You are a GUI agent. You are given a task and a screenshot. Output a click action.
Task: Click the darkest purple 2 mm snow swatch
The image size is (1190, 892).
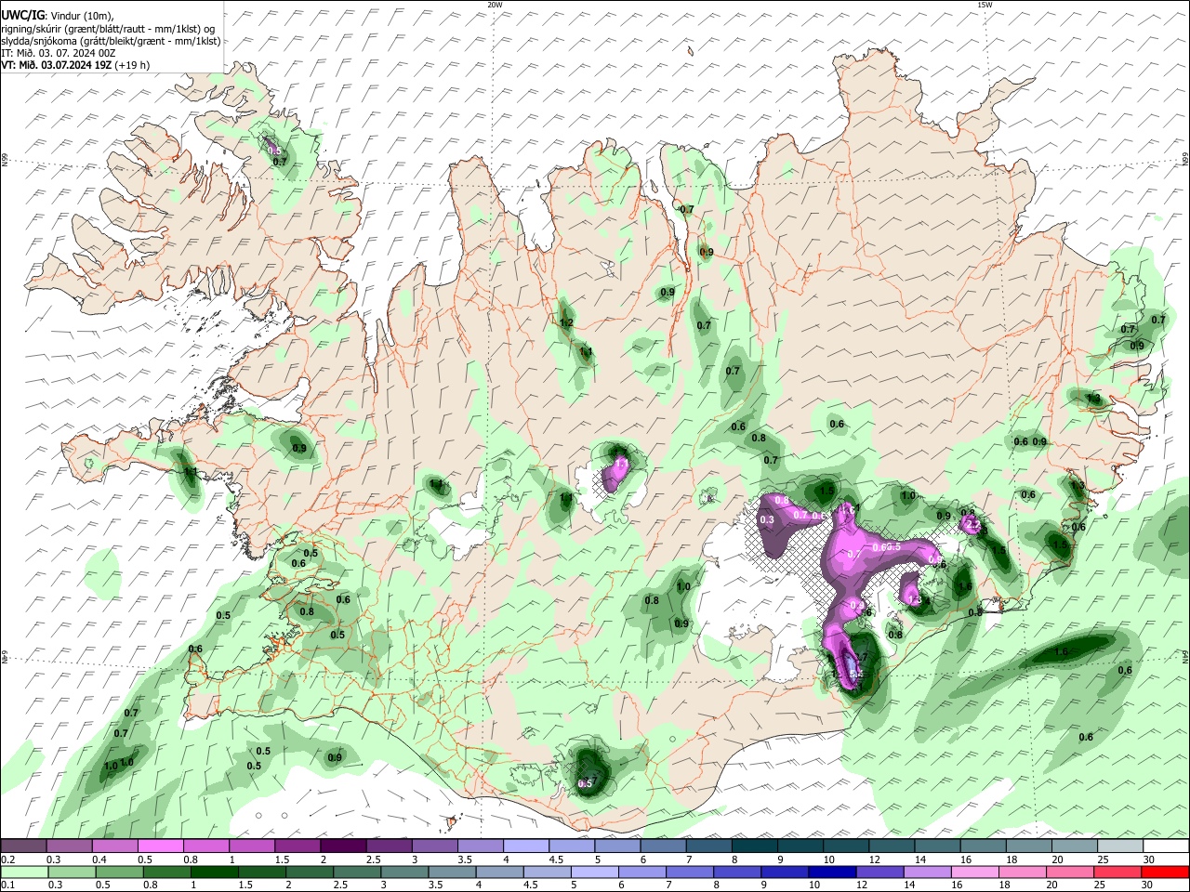342,846
